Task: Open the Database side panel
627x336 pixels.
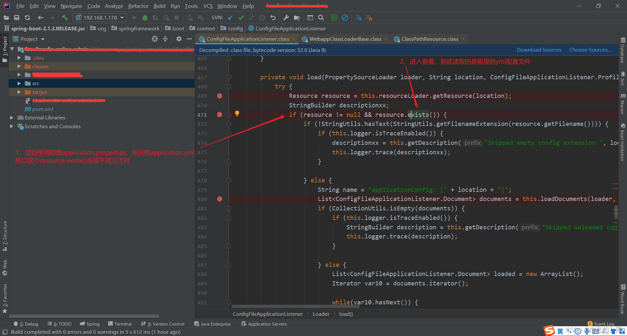Action: (x=623, y=50)
